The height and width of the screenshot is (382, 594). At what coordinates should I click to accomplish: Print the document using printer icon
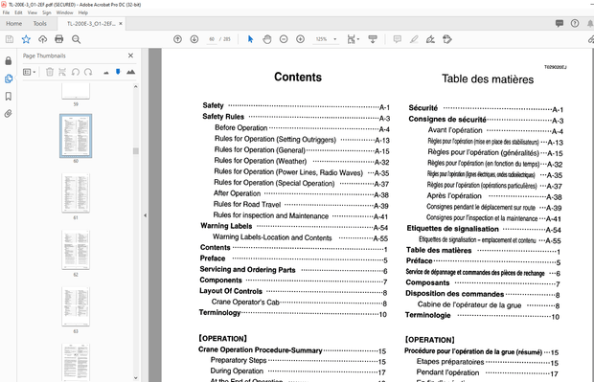pos(59,39)
